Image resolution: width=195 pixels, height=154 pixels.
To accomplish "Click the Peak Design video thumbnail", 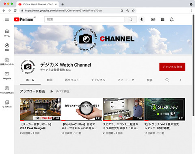I will pos(40,109).
